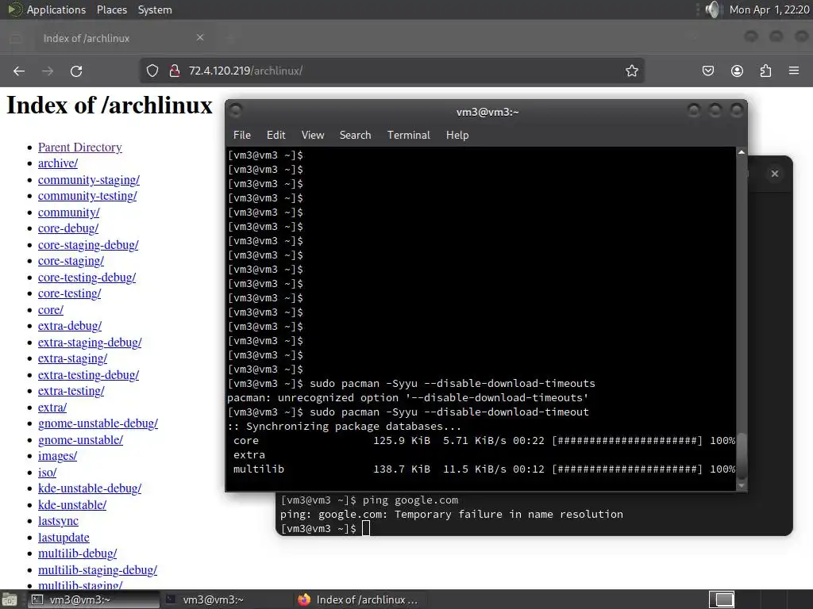
Task: Open the lastupdate file link
Action: 64,538
